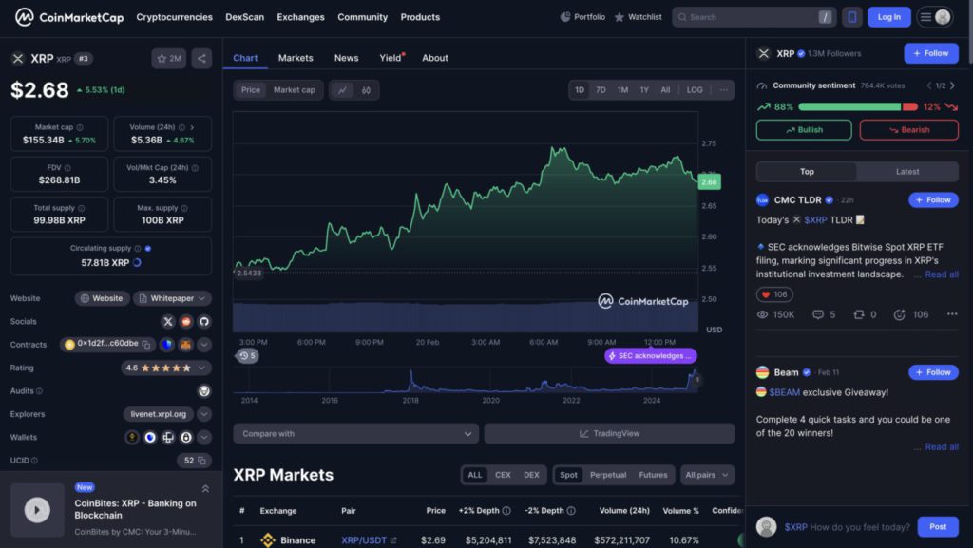The height and width of the screenshot is (548, 973).
Task: Open the candlestick chart view icon
Action: pyautogui.click(x=368, y=89)
